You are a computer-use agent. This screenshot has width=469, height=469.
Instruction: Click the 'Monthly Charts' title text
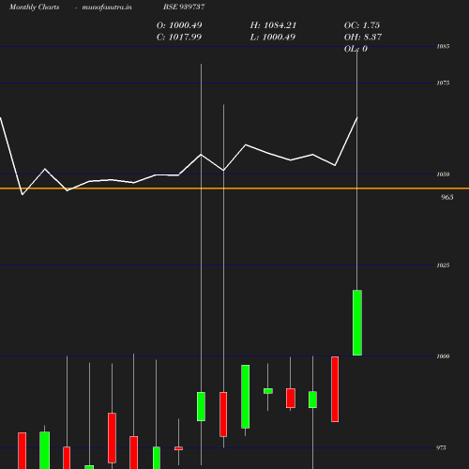pyautogui.click(x=35, y=8)
